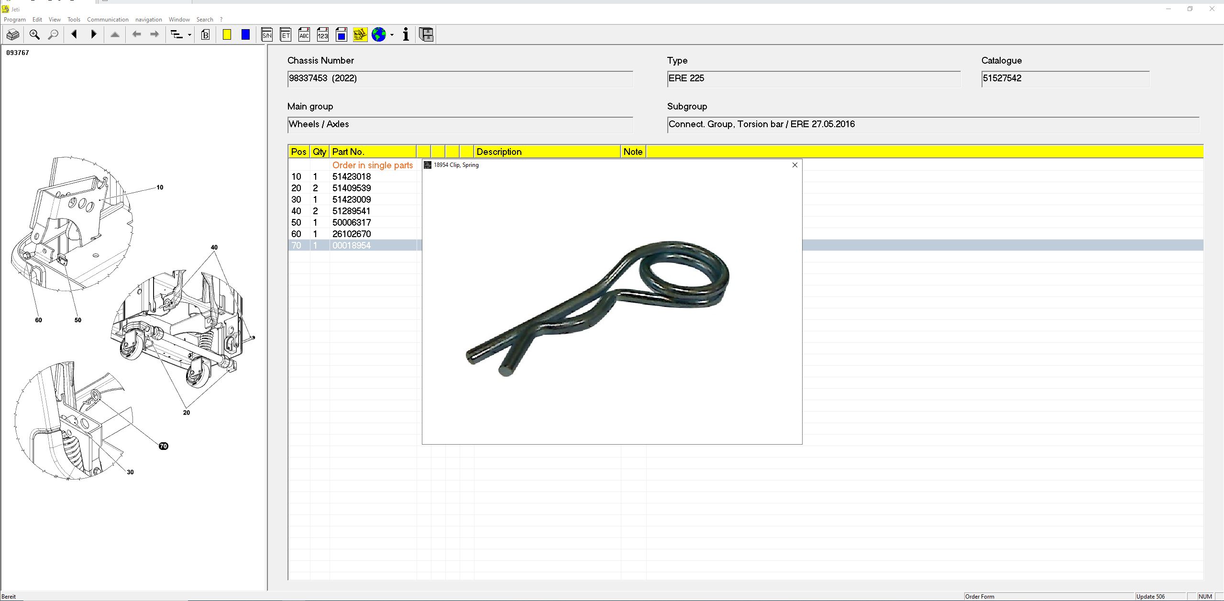Viewport: 1224px width, 601px height.
Task: Click the Subgroup field Connect. Group, Torsion bar
Action: 933,125
